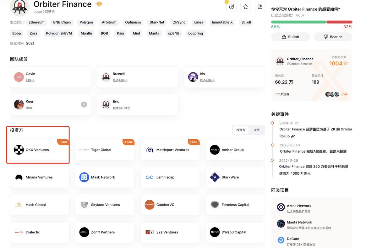Image resolution: width=377 pixels, height=248 pixels.
Task: Click the Hash Global logo
Action: 19,205
